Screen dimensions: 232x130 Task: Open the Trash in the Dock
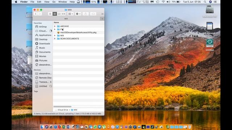(x=190, y=127)
